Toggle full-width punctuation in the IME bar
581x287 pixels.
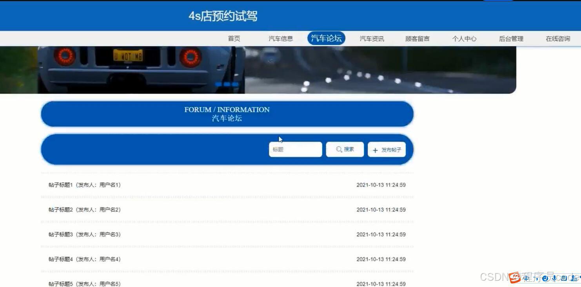coord(536,278)
